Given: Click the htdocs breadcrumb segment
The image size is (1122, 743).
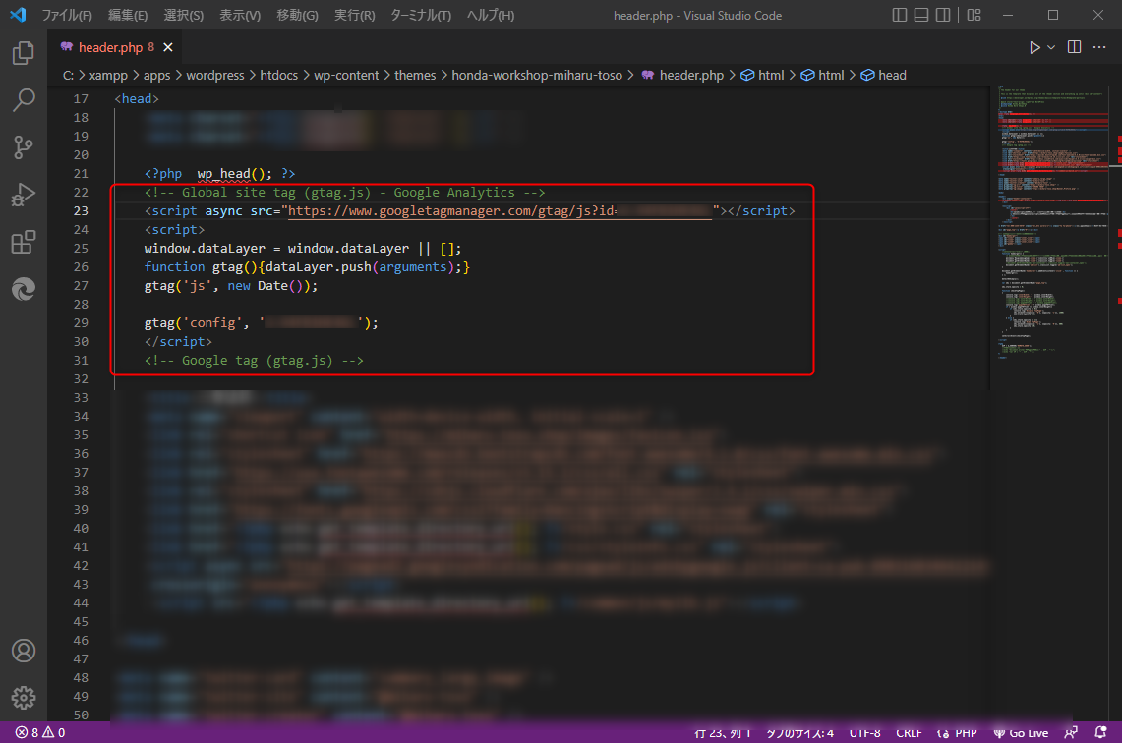Looking at the screenshot, I should (x=278, y=75).
